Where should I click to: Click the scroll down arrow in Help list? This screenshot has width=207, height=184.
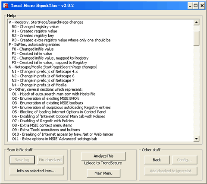tap(196, 139)
